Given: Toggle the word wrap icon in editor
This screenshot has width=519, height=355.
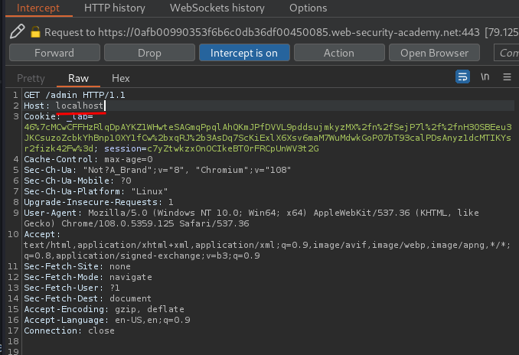Looking at the screenshot, I should (462, 77).
